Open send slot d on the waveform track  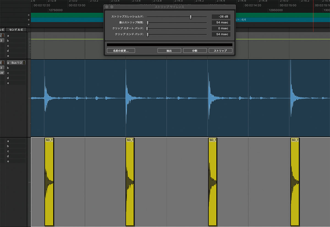pyautogui.click(x=16, y=78)
